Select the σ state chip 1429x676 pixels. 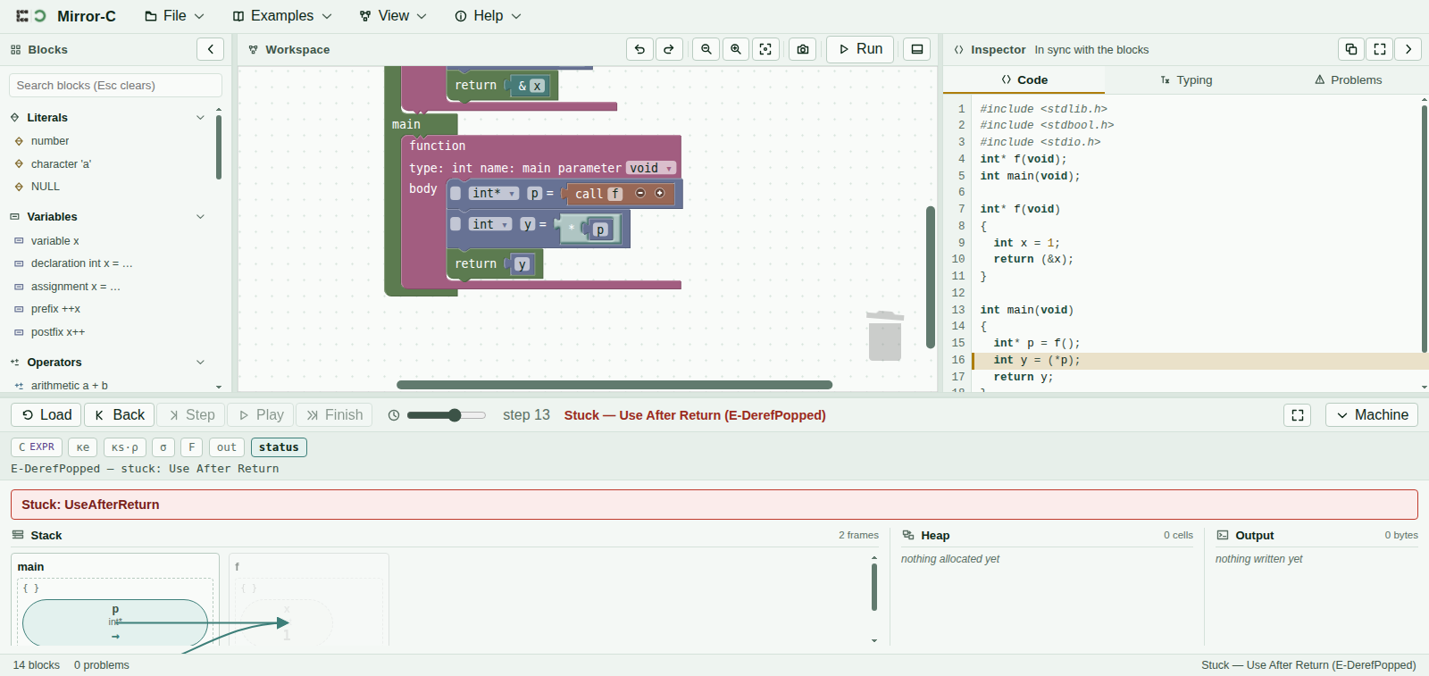163,447
